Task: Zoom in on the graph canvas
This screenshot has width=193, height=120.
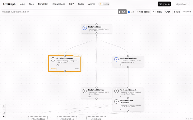Action: 4,106
